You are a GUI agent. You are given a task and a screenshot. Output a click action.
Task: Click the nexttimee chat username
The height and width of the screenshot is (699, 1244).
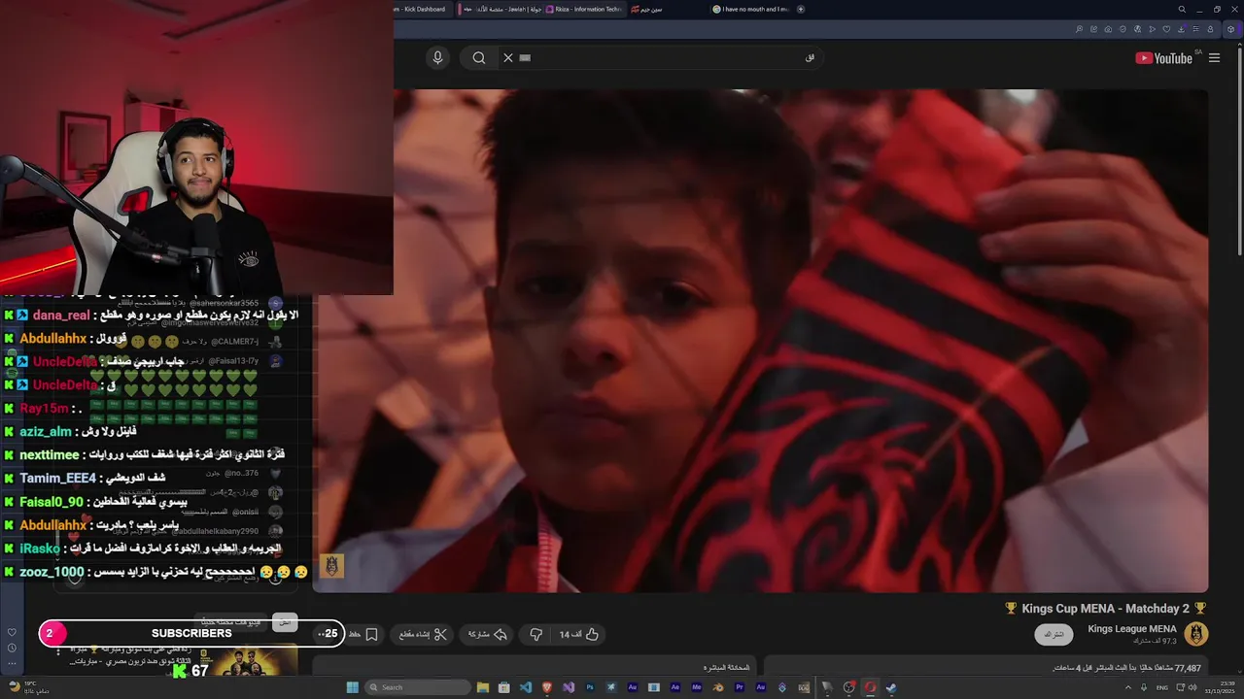point(49,455)
